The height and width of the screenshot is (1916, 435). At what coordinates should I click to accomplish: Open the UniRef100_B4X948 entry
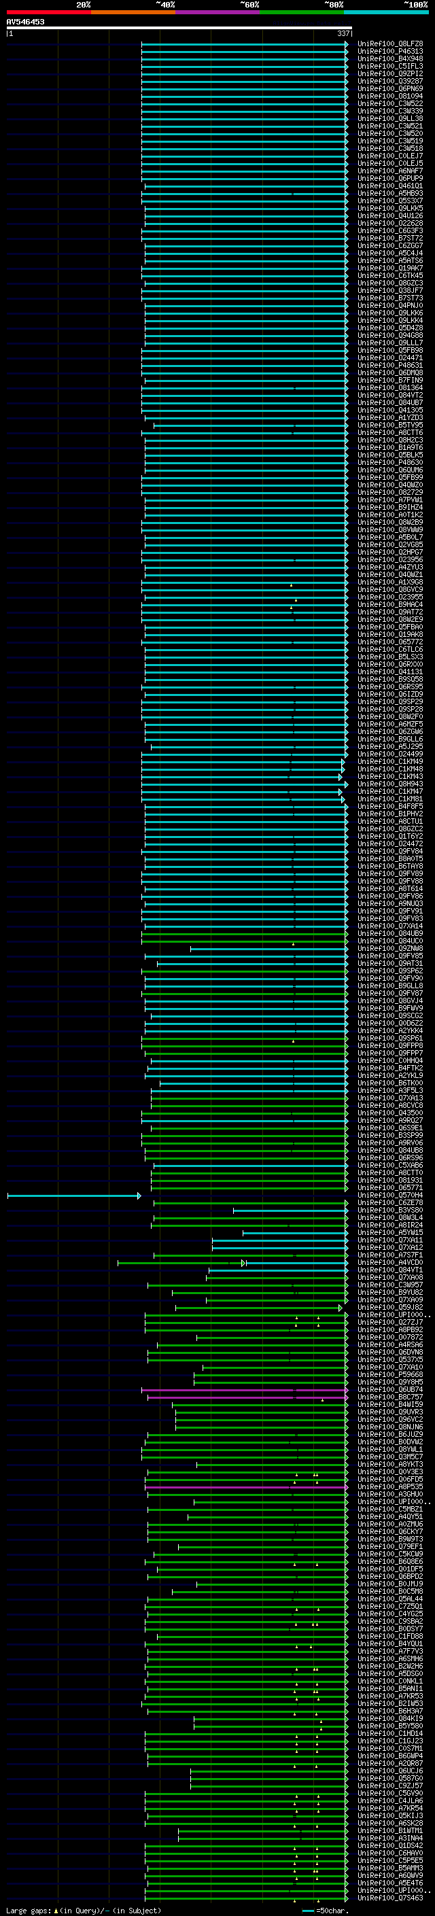pyautogui.click(x=390, y=58)
